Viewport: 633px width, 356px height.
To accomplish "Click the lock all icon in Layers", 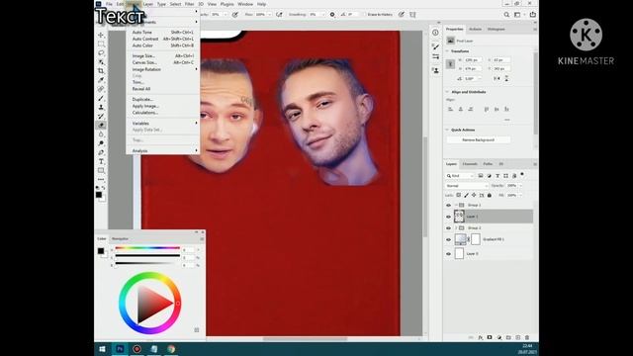I will point(490,196).
